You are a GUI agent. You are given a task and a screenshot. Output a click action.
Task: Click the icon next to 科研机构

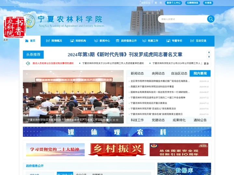point(72,41)
